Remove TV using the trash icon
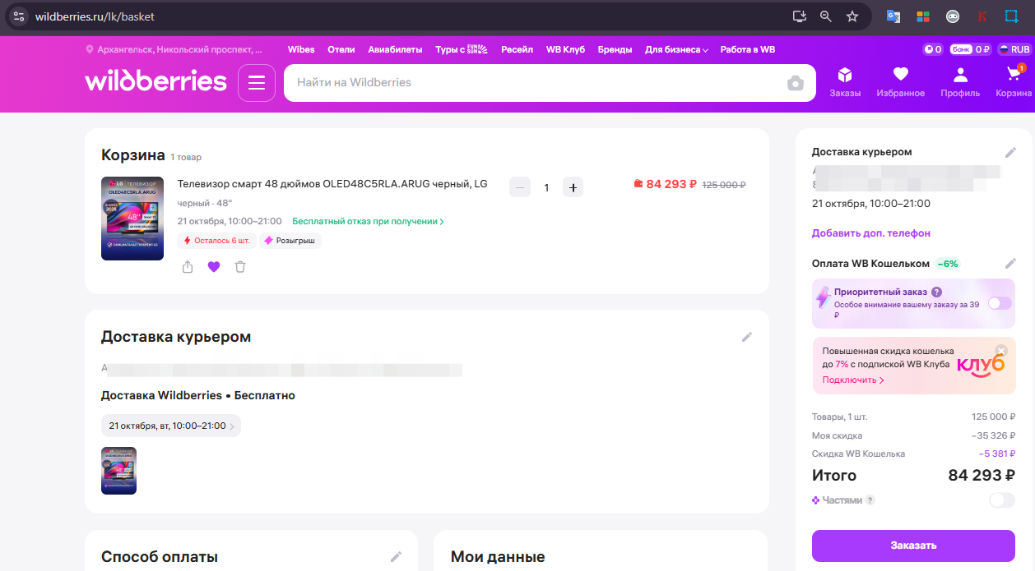The height and width of the screenshot is (571, 1035). pos(240,267)
